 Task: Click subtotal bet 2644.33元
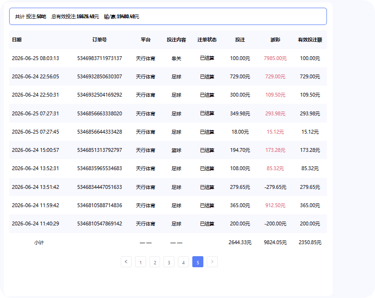point(240,243)
